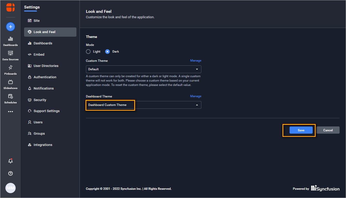Open the notifications bell icon
The height and width of the screenshot is (198, 346).
(x=11, y=161)
